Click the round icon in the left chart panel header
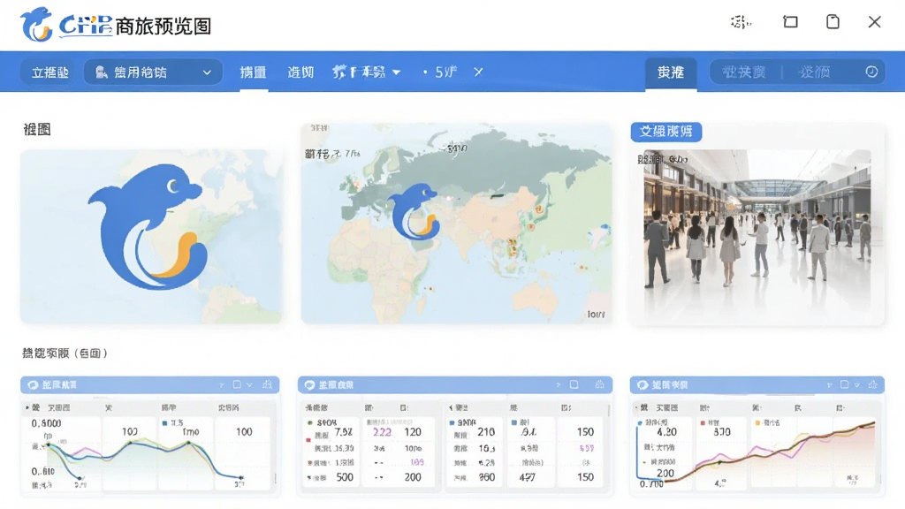The width and height of the screenshot is (905, 509). (33, 385)
